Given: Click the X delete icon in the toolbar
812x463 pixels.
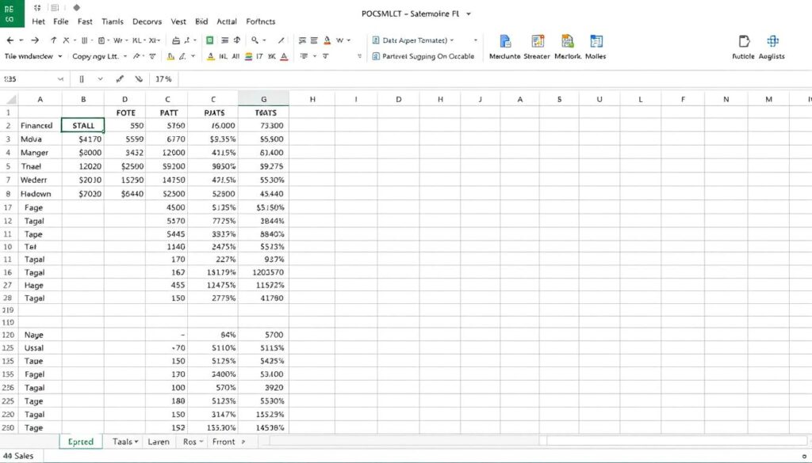Looking at the screenshot, I should 67,40.
